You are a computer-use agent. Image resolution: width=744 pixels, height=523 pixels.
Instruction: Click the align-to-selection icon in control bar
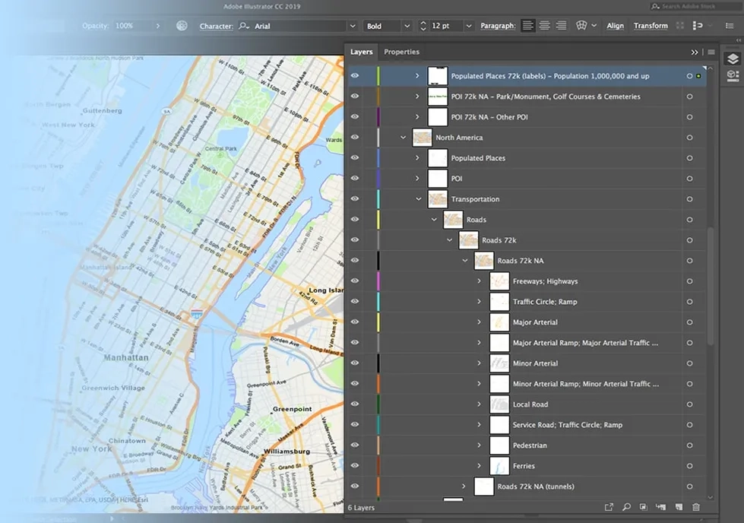click(x=698, y=26)
